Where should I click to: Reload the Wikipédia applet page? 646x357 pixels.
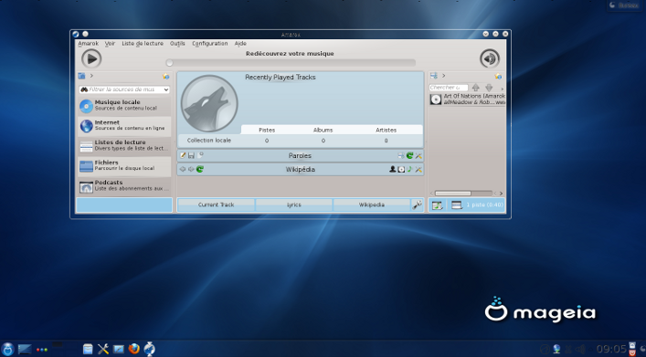[200, 169]
